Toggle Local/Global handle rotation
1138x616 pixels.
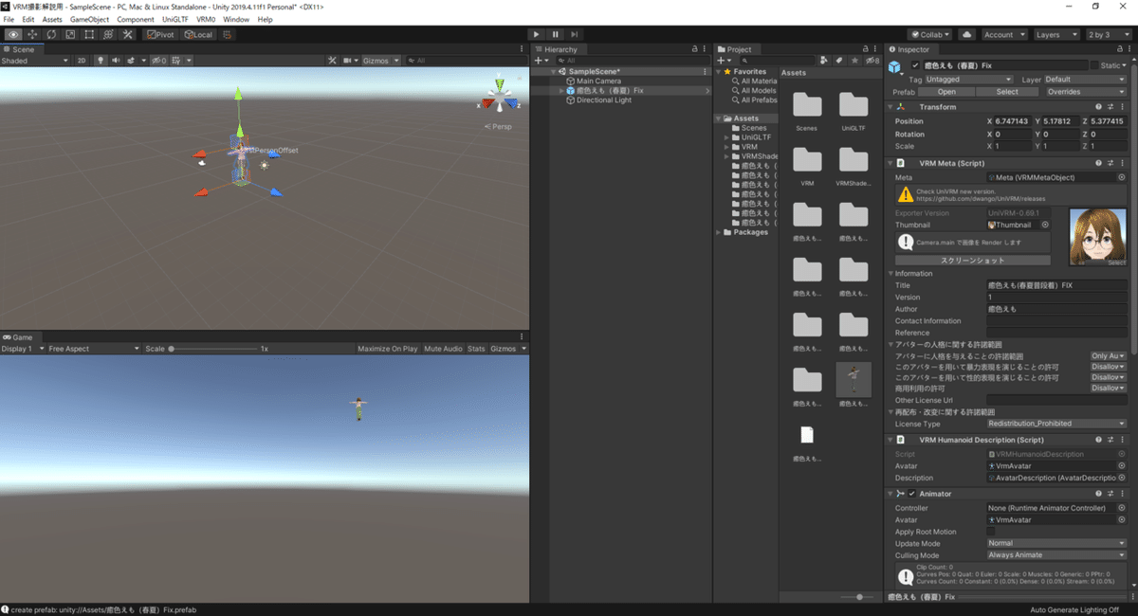198,34
